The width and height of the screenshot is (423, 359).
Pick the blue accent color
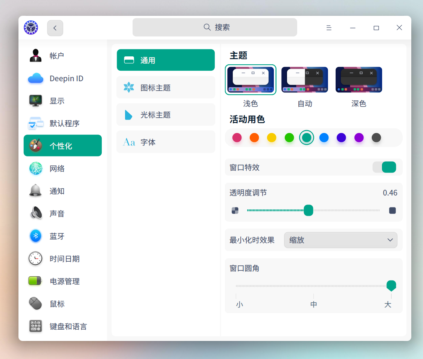324,138
